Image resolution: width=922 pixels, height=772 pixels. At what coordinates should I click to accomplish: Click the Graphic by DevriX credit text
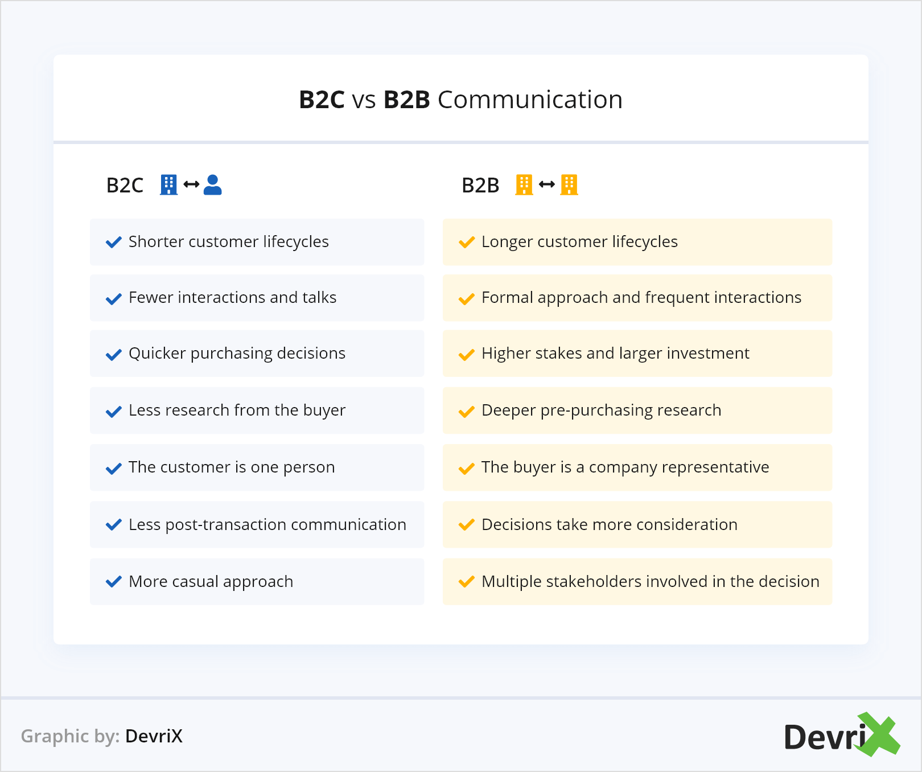click(x=102, y=736)
